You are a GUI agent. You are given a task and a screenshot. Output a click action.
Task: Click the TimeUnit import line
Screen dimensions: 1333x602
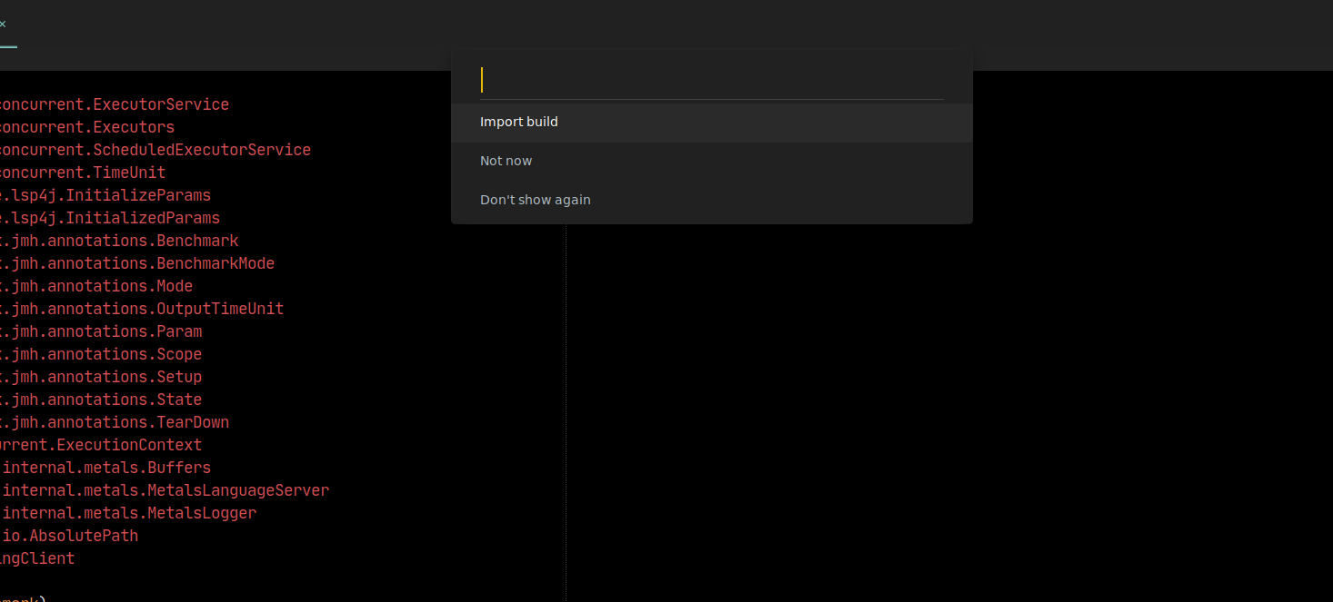click(x=82, y=172)
